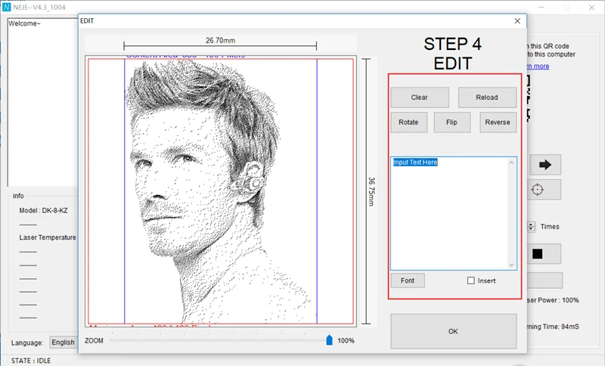Adjust the ZOOM slider handle
The height and width of the screenshot is (366, 605).
pos(329,340)
